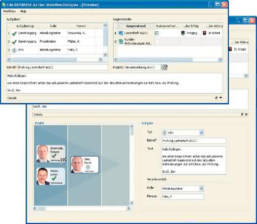Click the Info icon in Aufgaben row 3
The height and width of the screenshot is (224, 257).
(x=14, y=50)
